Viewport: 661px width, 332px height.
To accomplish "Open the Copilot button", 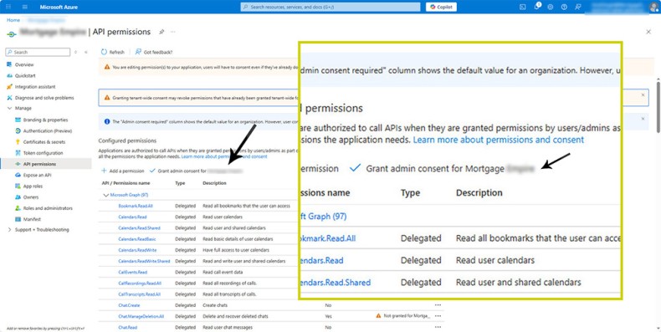I will (441, 7).
